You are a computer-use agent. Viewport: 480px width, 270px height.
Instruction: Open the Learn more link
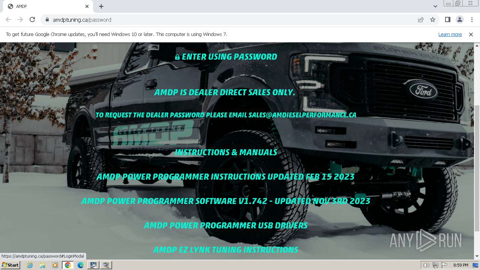(x=450, y=34)
